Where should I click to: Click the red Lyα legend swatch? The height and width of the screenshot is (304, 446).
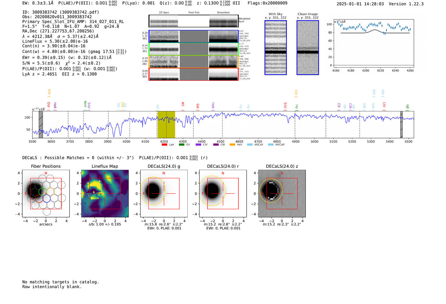point(164,145)
